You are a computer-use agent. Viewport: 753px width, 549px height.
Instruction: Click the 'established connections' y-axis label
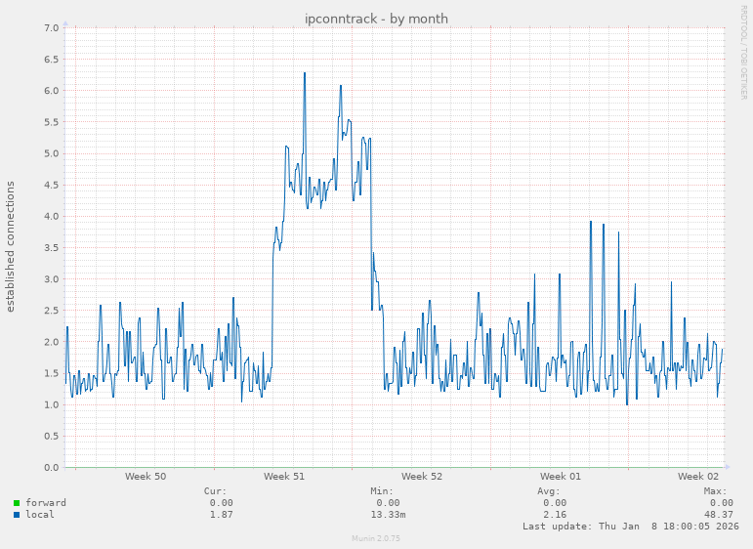11,246
